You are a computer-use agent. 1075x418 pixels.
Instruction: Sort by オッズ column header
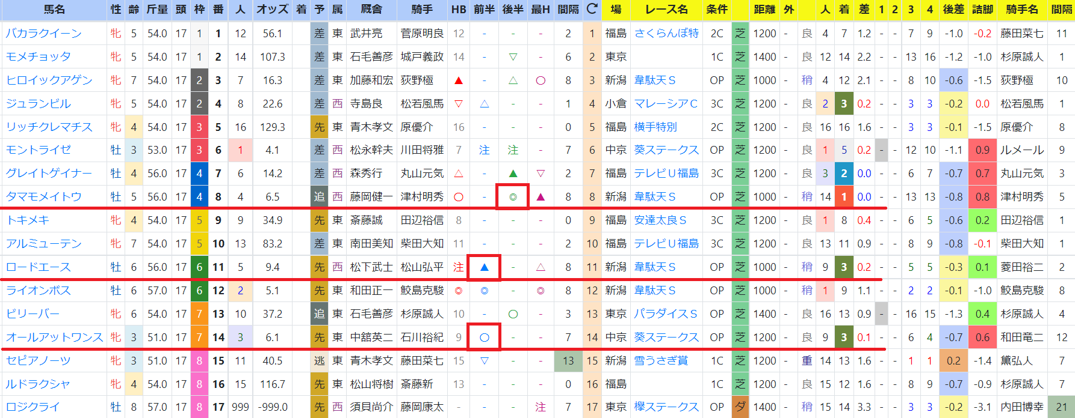point(273,10)
